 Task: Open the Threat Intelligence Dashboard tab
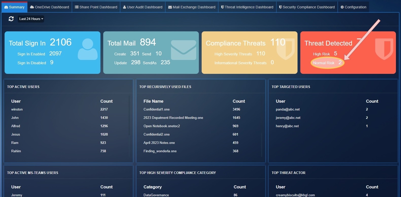[x=247, y=7]
